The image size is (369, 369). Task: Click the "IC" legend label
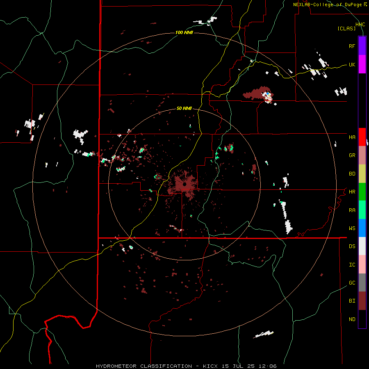pyautogui.click(x=352, y=264)
